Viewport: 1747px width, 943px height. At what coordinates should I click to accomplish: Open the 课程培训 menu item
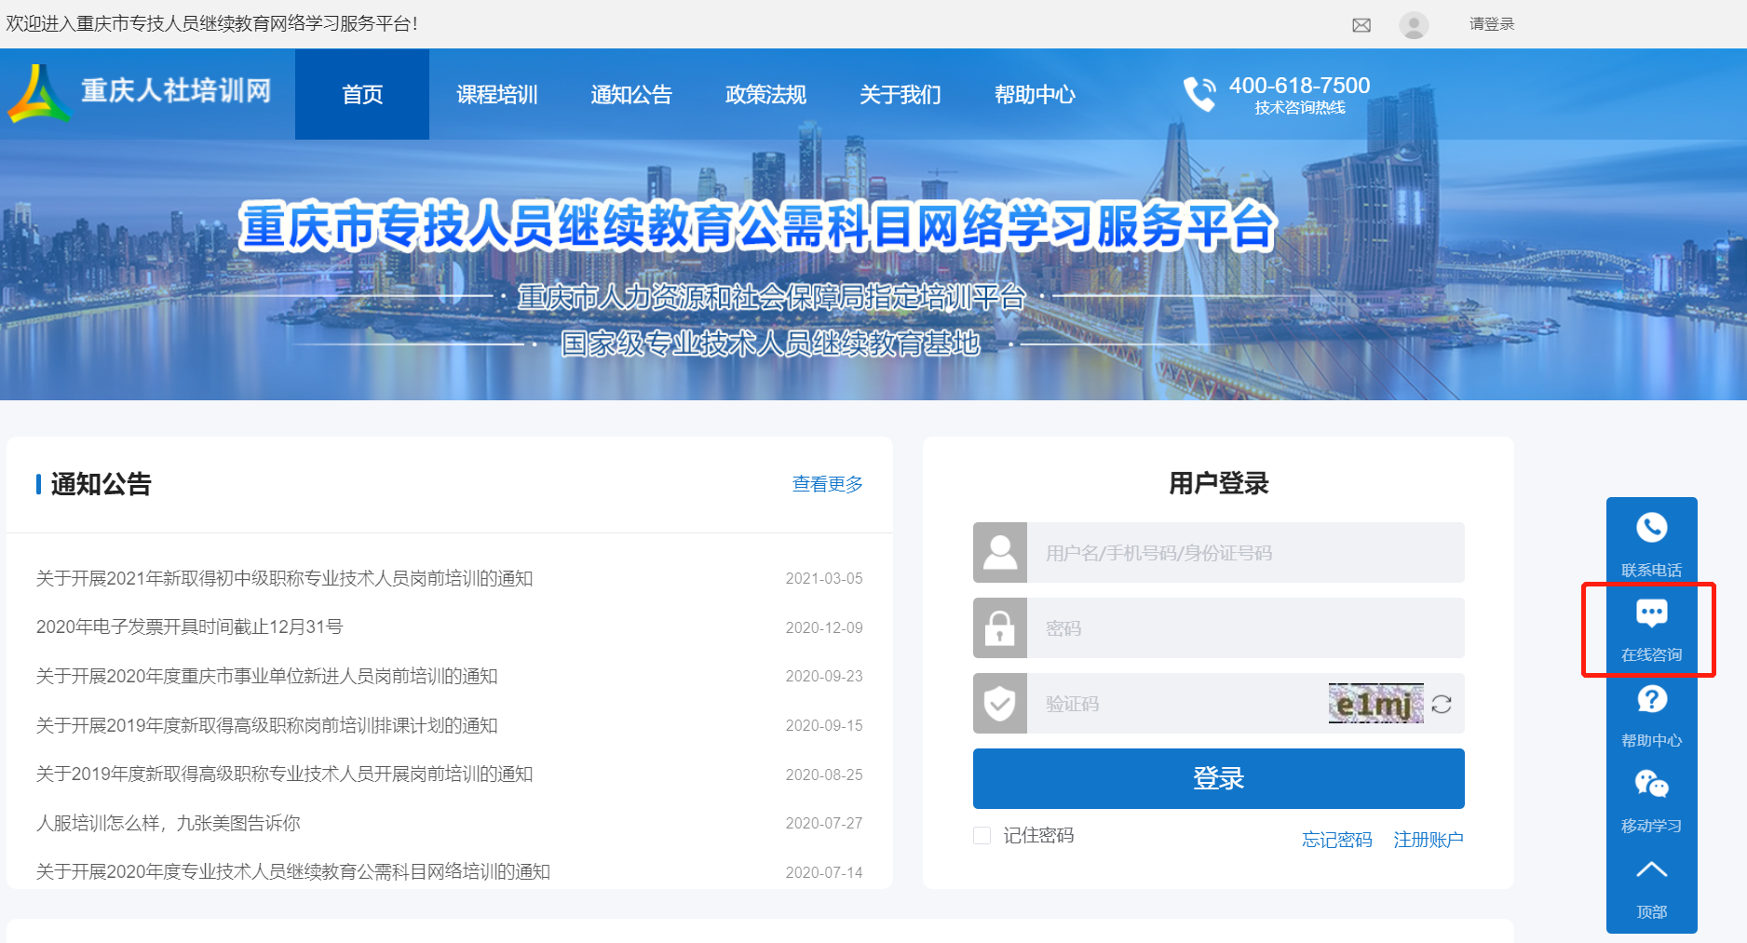coord(497,94)
